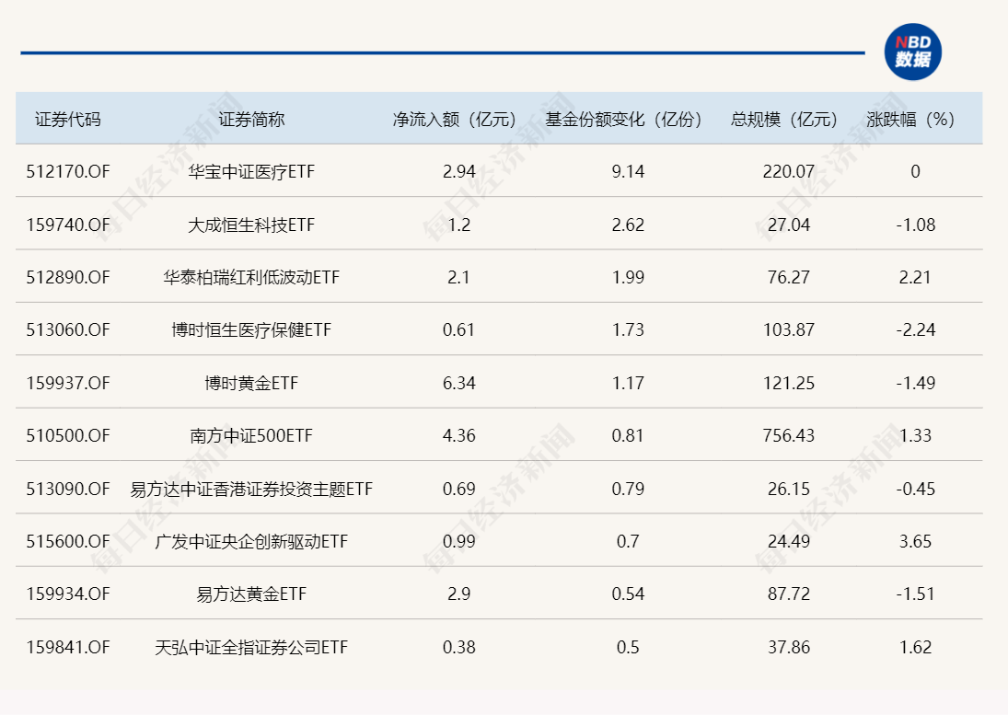Select code 515600.OF
This screenshot has height=715, width=1008.
[x=68, y=542]
